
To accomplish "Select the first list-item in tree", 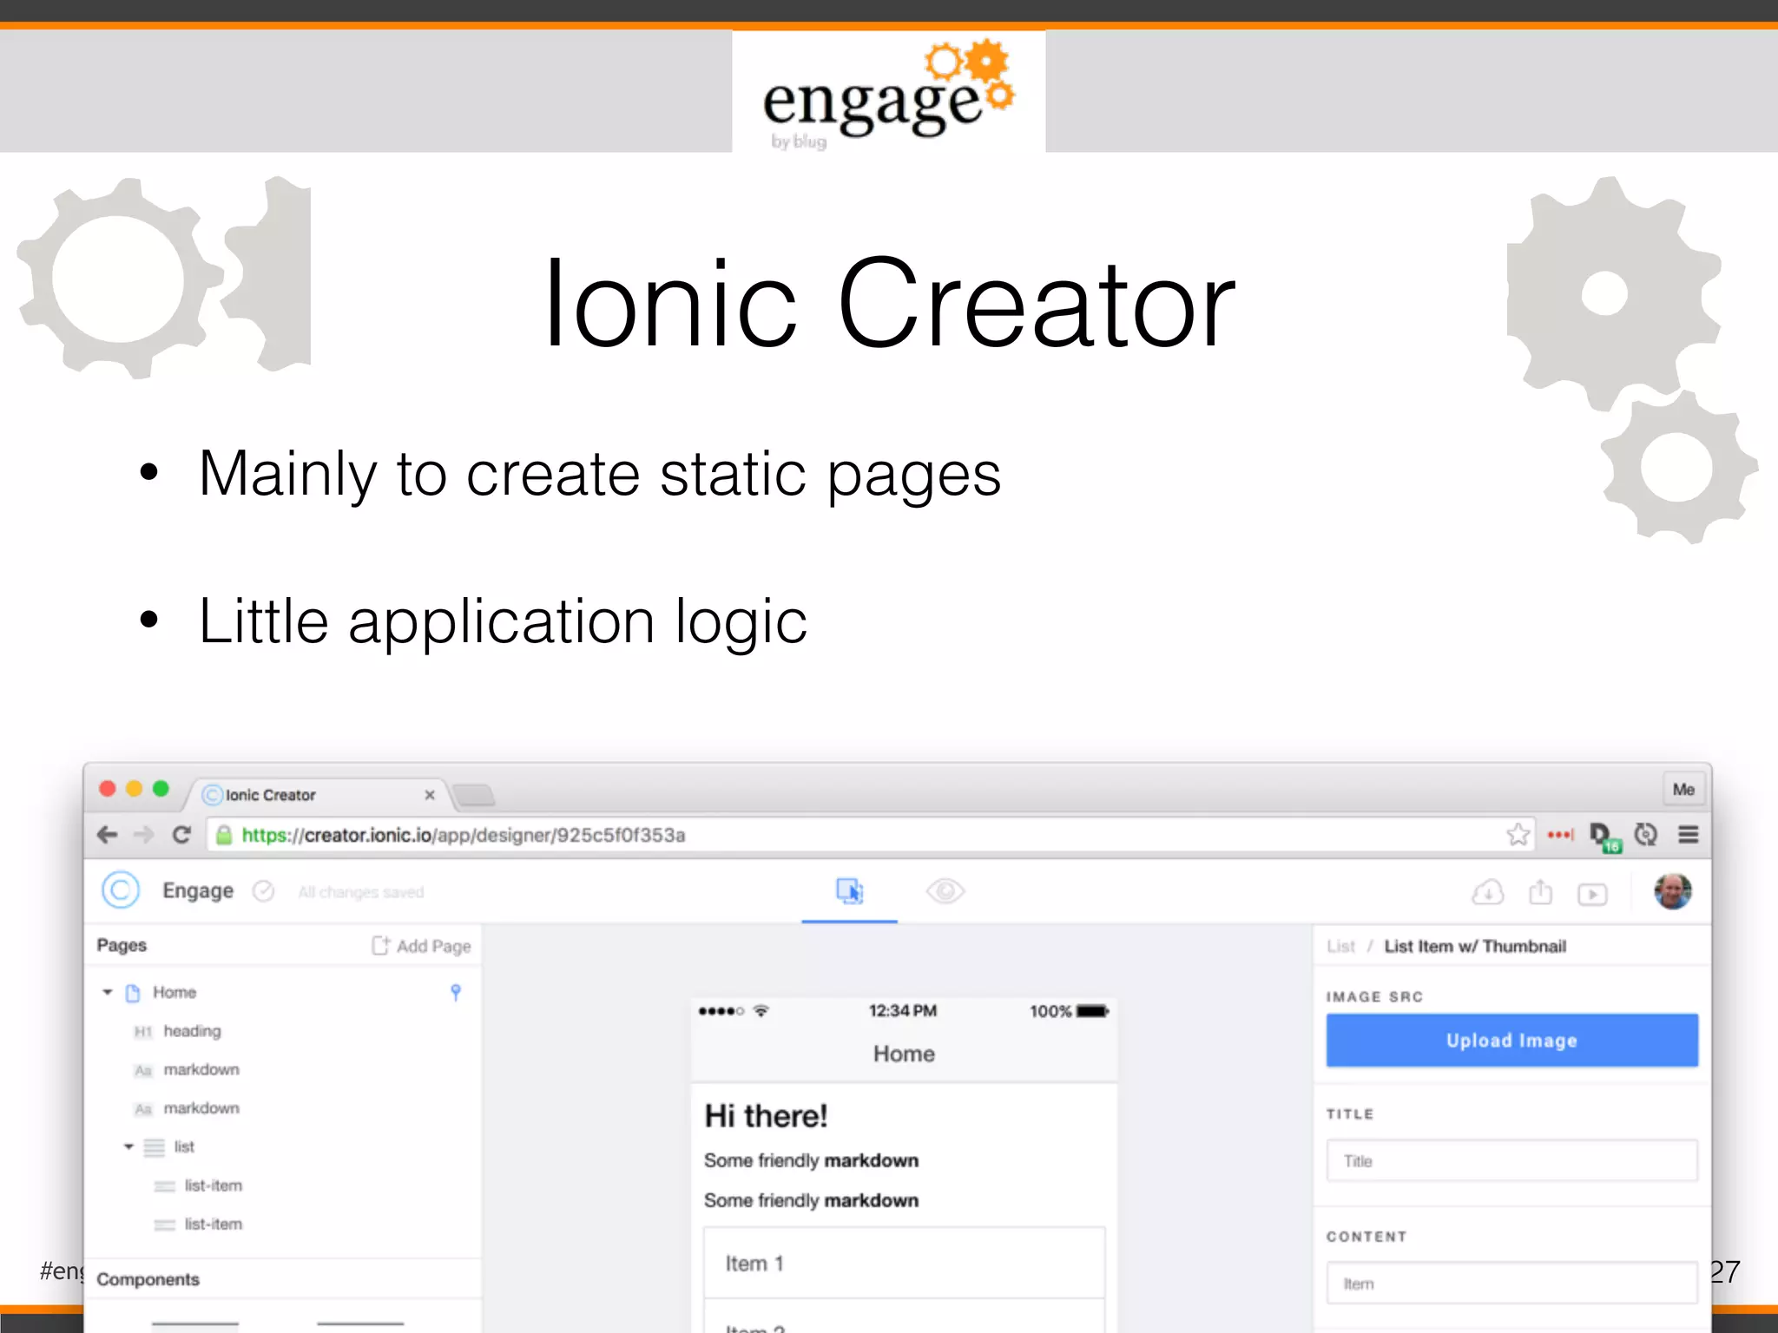I will (x=213, y=1185).
